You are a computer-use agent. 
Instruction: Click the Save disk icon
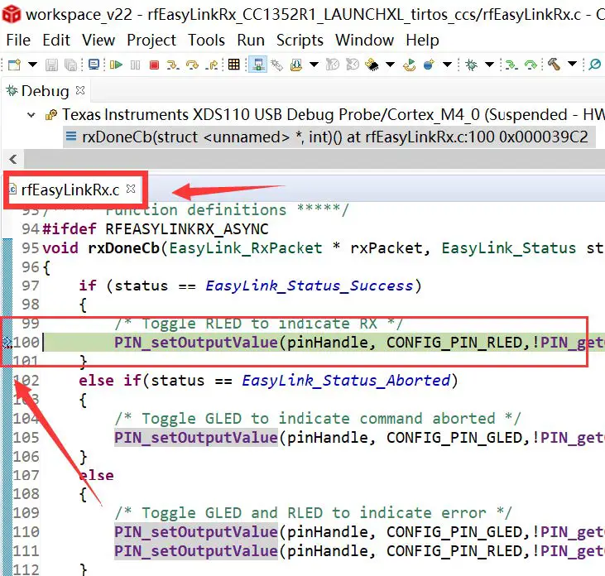point(51,65)
